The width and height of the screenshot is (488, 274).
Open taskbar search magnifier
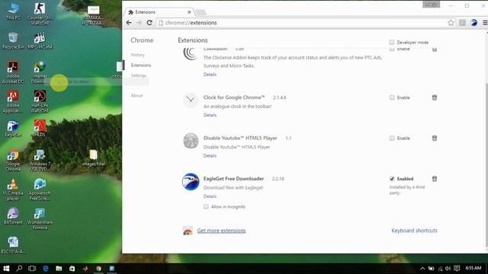19,268
